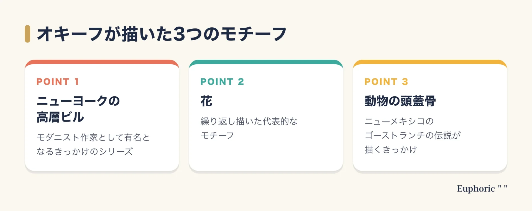
Task: Click the POINT 2 label
Action: click(x=222, y=82)
